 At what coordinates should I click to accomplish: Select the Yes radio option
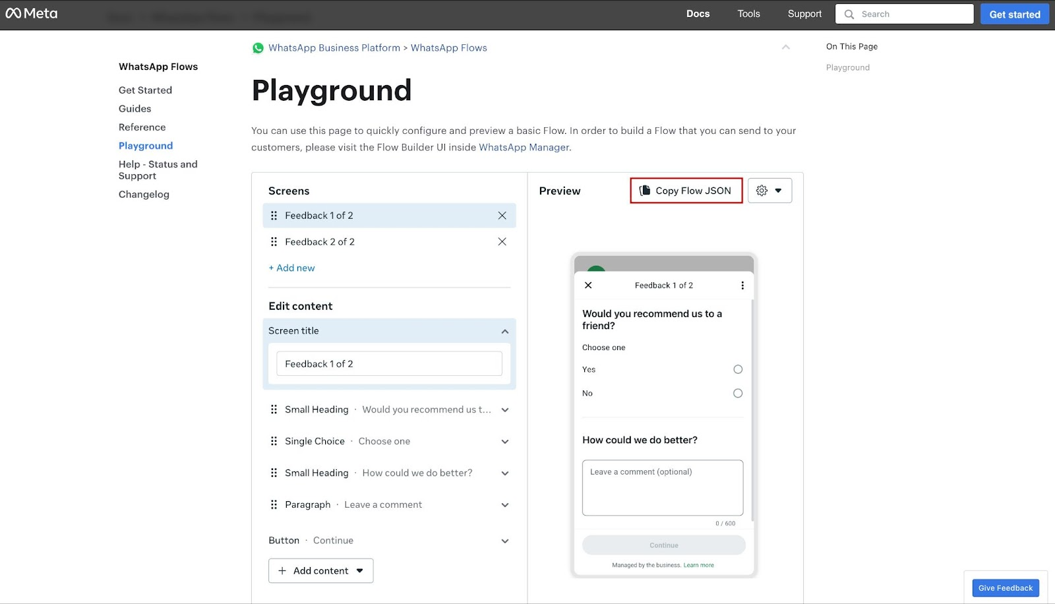(x=738, y=369)
